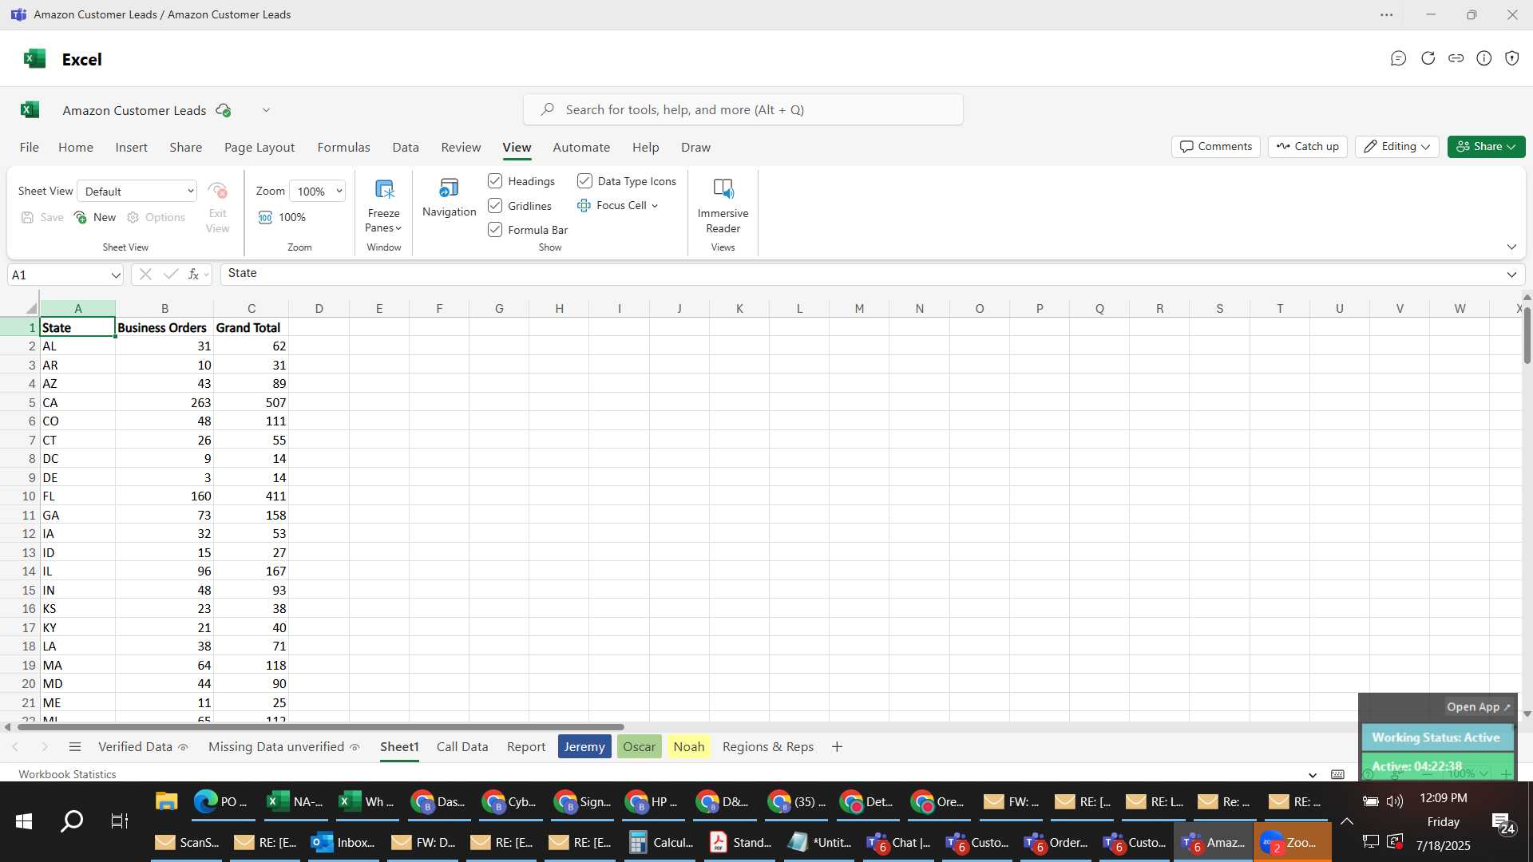This screenshot has height=862, width=1533.
Task: Expand the Focus Cell dropdown arrow
Action: point(655,206)
